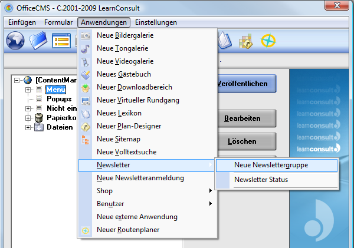354x248 pixels.
Task: Select Neuer Downloadbereich menu entry
Action: tap(147, 87)
